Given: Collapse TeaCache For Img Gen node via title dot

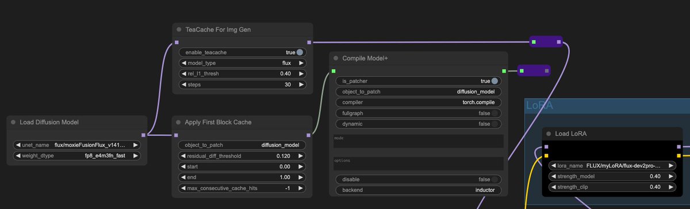Looking at the screenshot, I should pos(179,29).
